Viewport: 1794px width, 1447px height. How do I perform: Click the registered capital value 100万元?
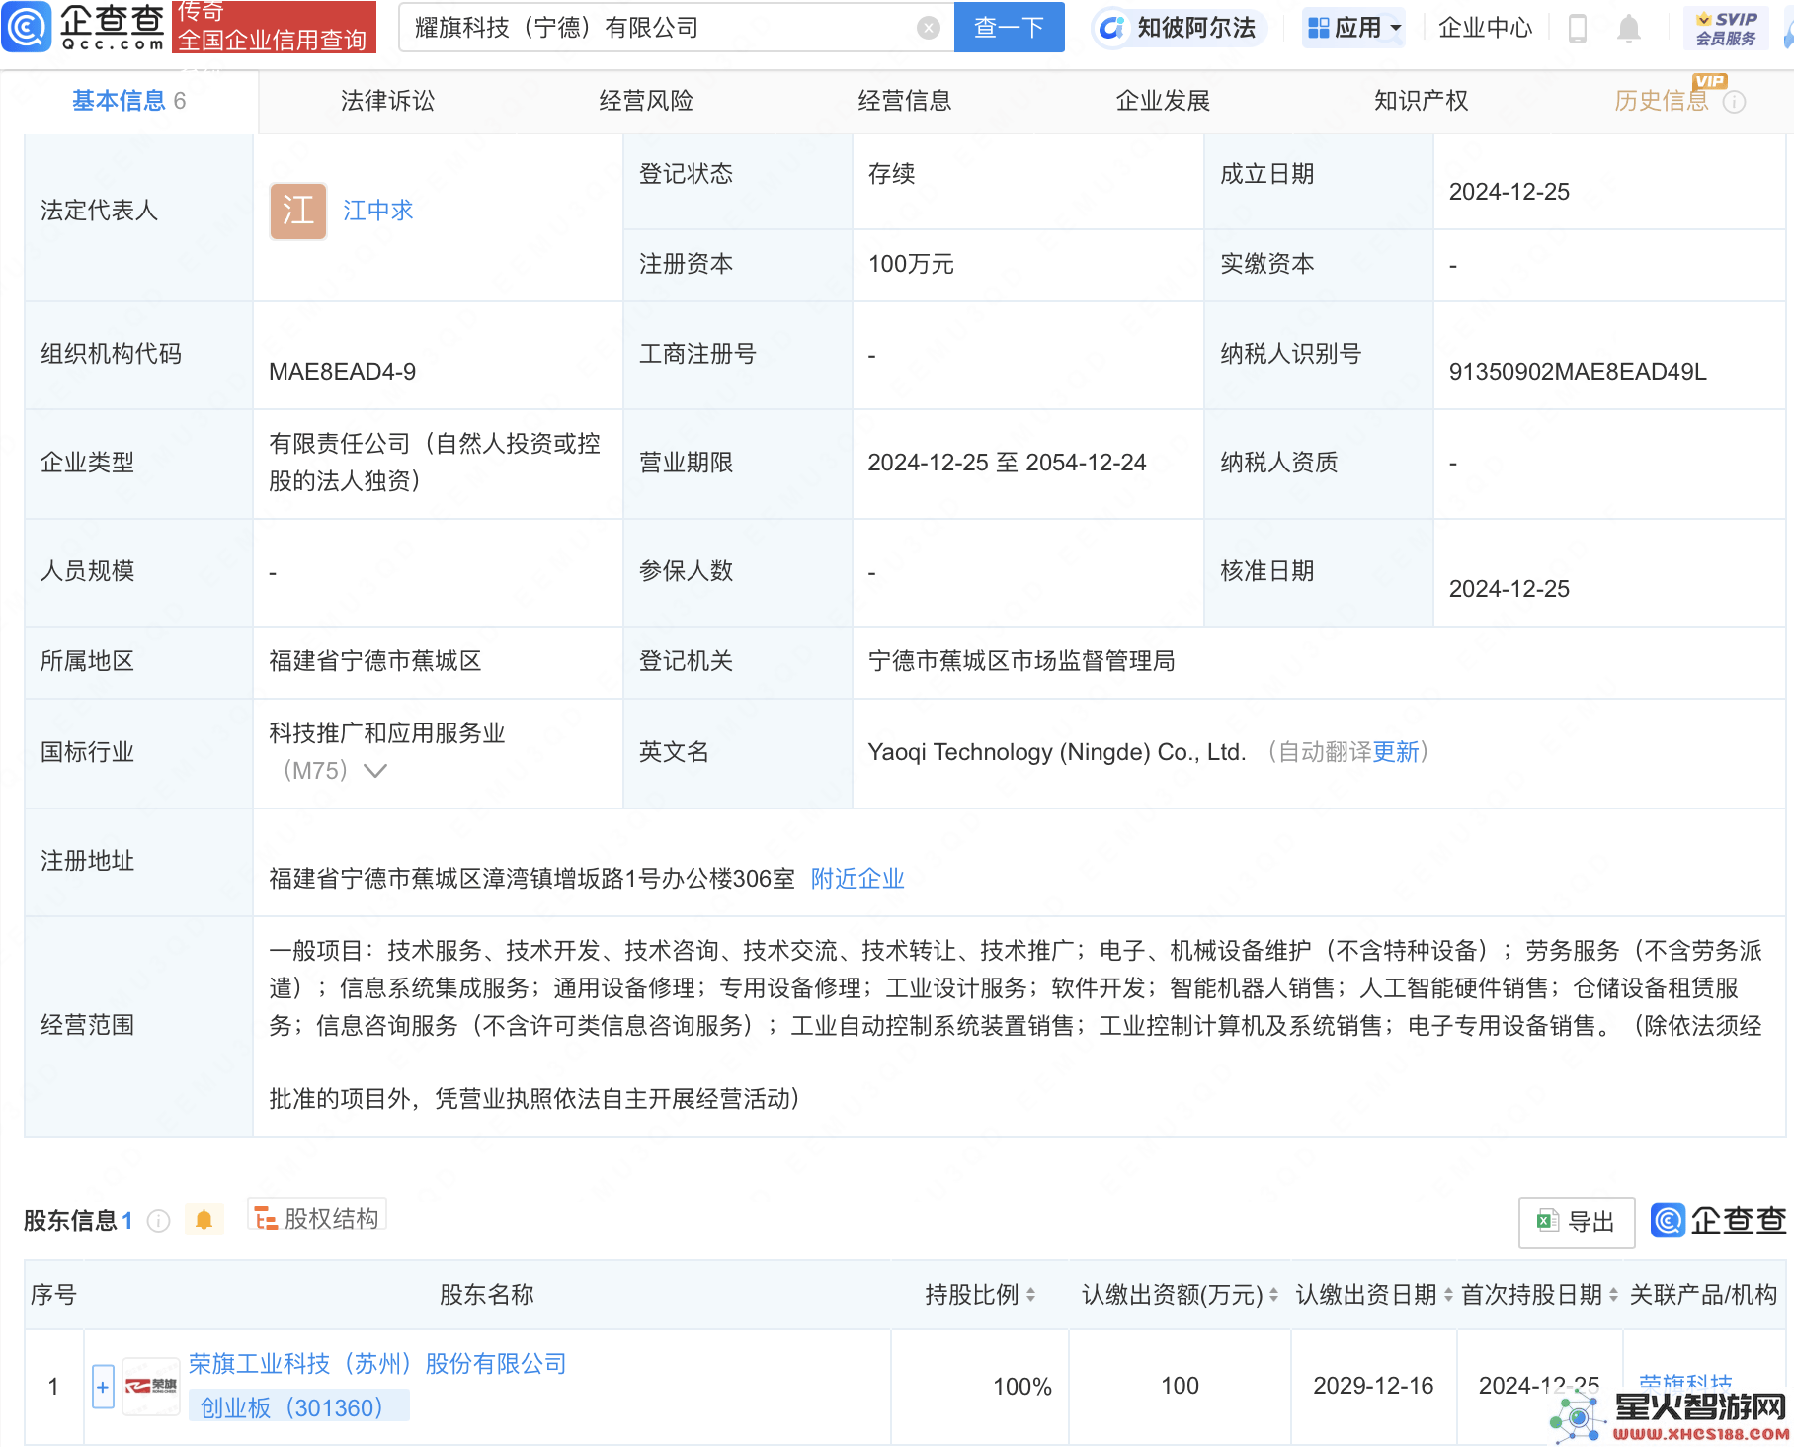[911, 264]
